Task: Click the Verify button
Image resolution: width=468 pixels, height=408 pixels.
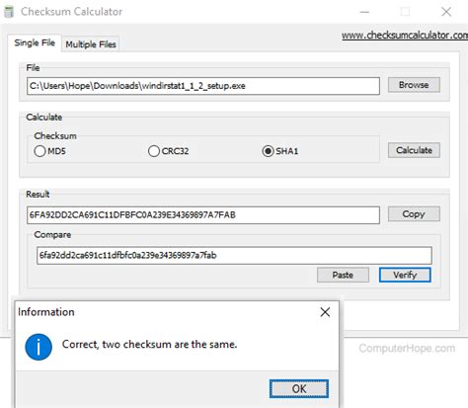Action: 405,275
